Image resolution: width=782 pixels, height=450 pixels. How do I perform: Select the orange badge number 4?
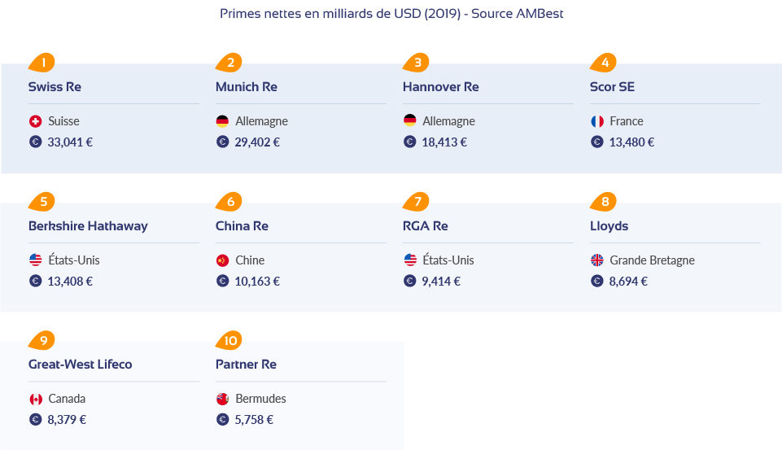click(x=604, y=63)
